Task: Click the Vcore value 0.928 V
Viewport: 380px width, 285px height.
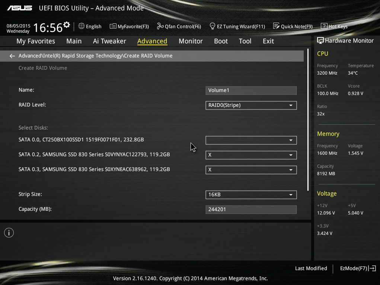Action: pyautogui.click(x=355, y=94)
